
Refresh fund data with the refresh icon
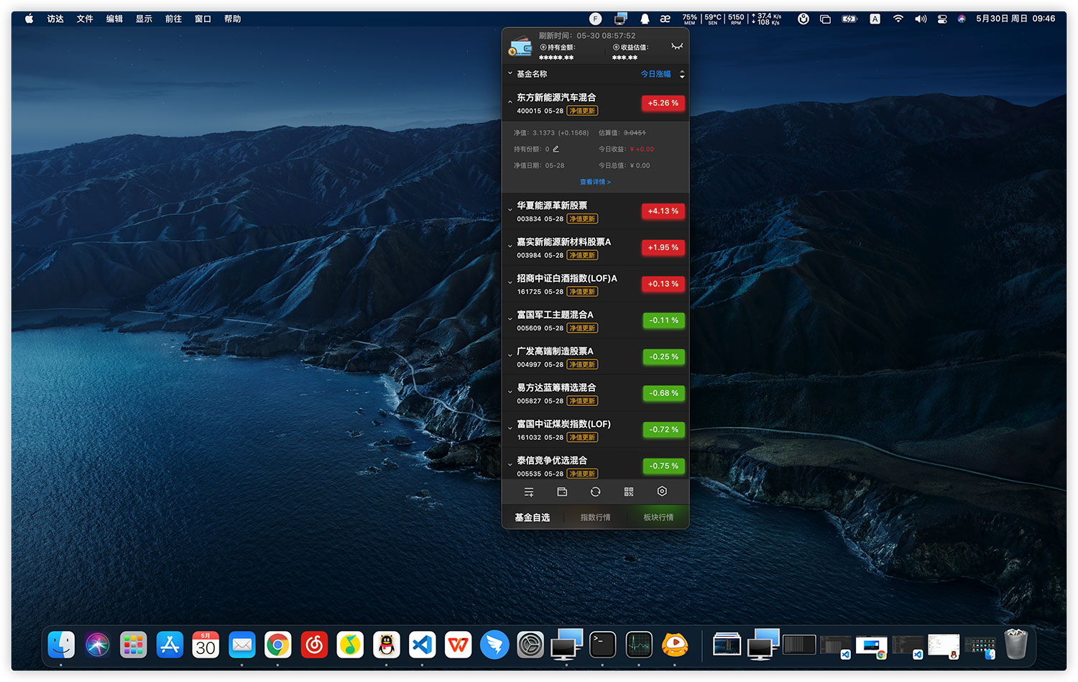[x=595, y=492]
